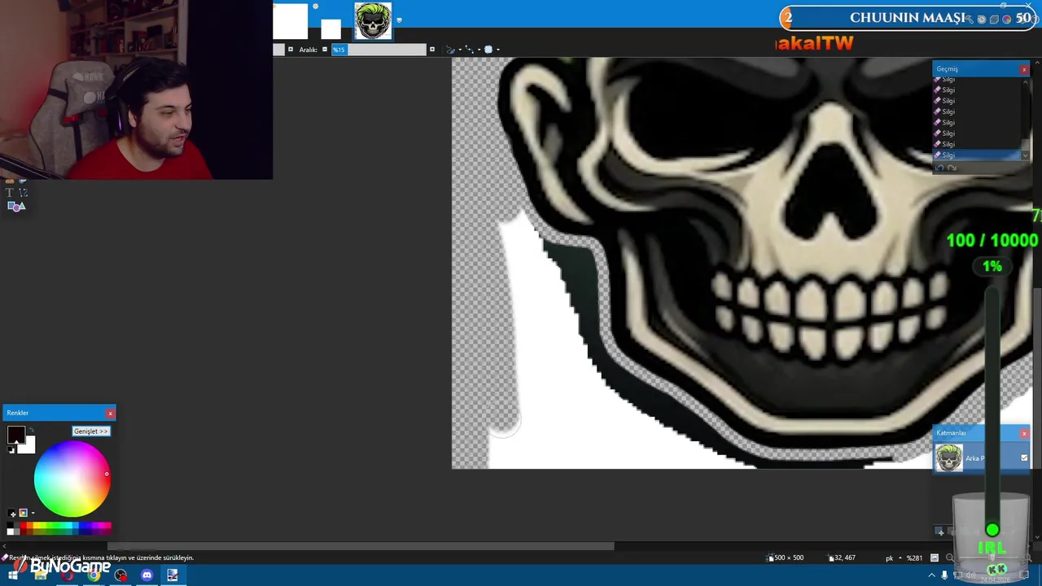
Task: Open the palette management icon
Action: pos(23,513)
